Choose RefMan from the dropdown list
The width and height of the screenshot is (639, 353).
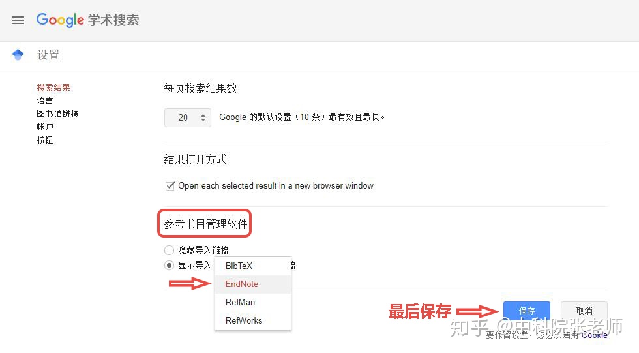pos(253,303)
